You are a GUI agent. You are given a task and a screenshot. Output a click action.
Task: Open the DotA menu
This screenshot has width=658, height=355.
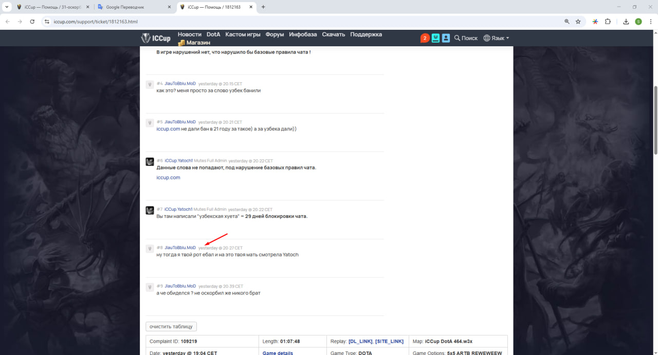[x=213, y=34]
